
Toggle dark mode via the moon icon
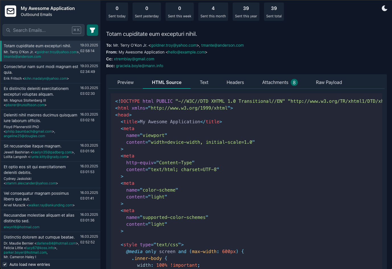(384, 8)
